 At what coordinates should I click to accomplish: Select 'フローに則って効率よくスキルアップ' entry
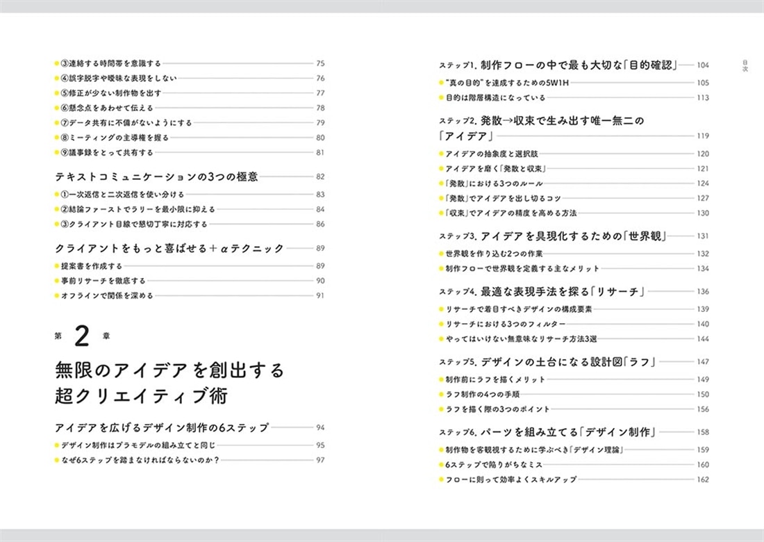click(x=510, y=479)
